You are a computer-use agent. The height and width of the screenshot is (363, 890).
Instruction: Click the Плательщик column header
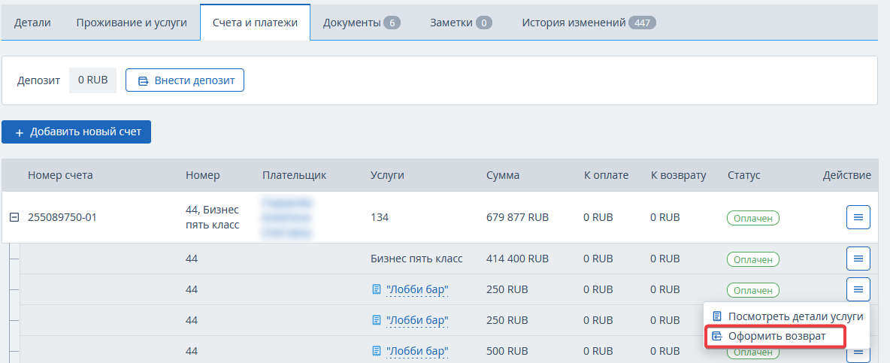click(295, 175)
